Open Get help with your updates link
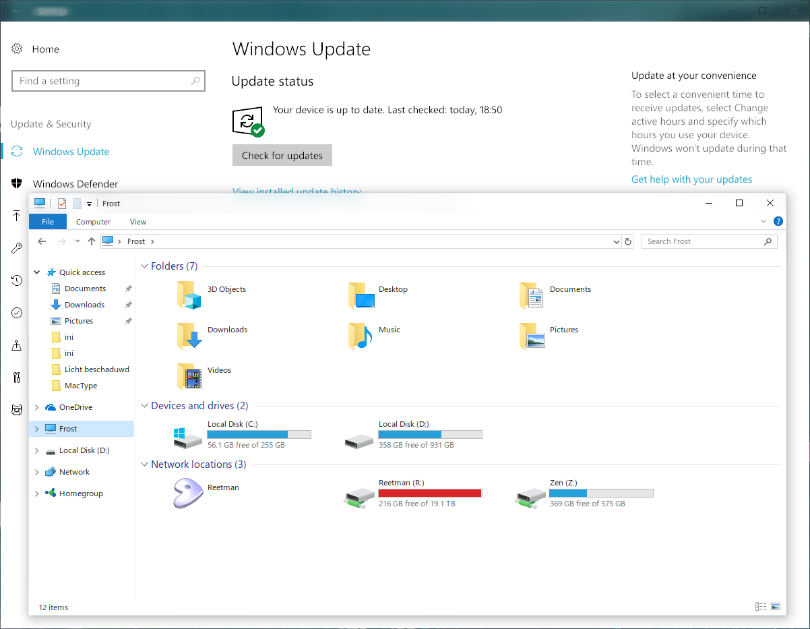 (x=692, y=179)
